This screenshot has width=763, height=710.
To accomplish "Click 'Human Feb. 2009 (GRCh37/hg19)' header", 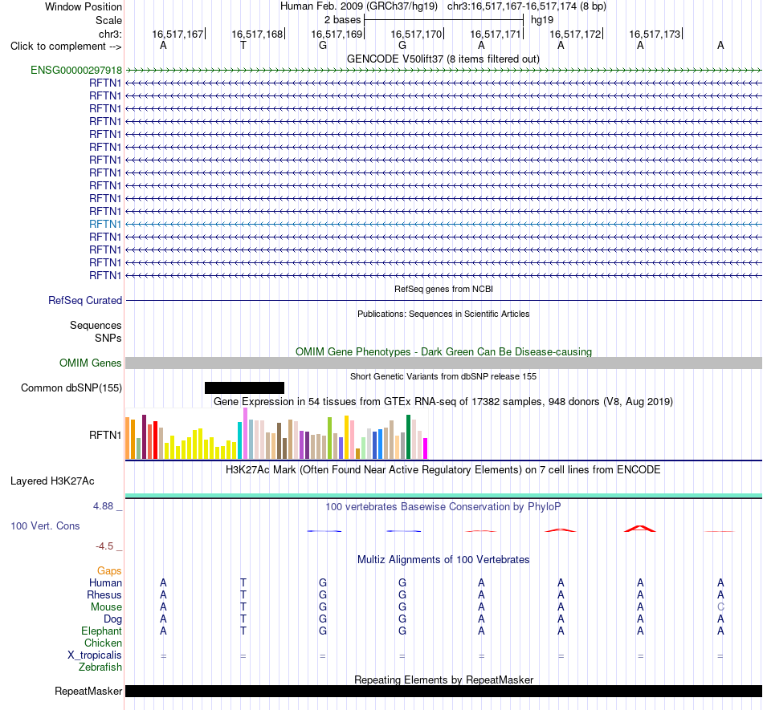I will pos(359,6).
